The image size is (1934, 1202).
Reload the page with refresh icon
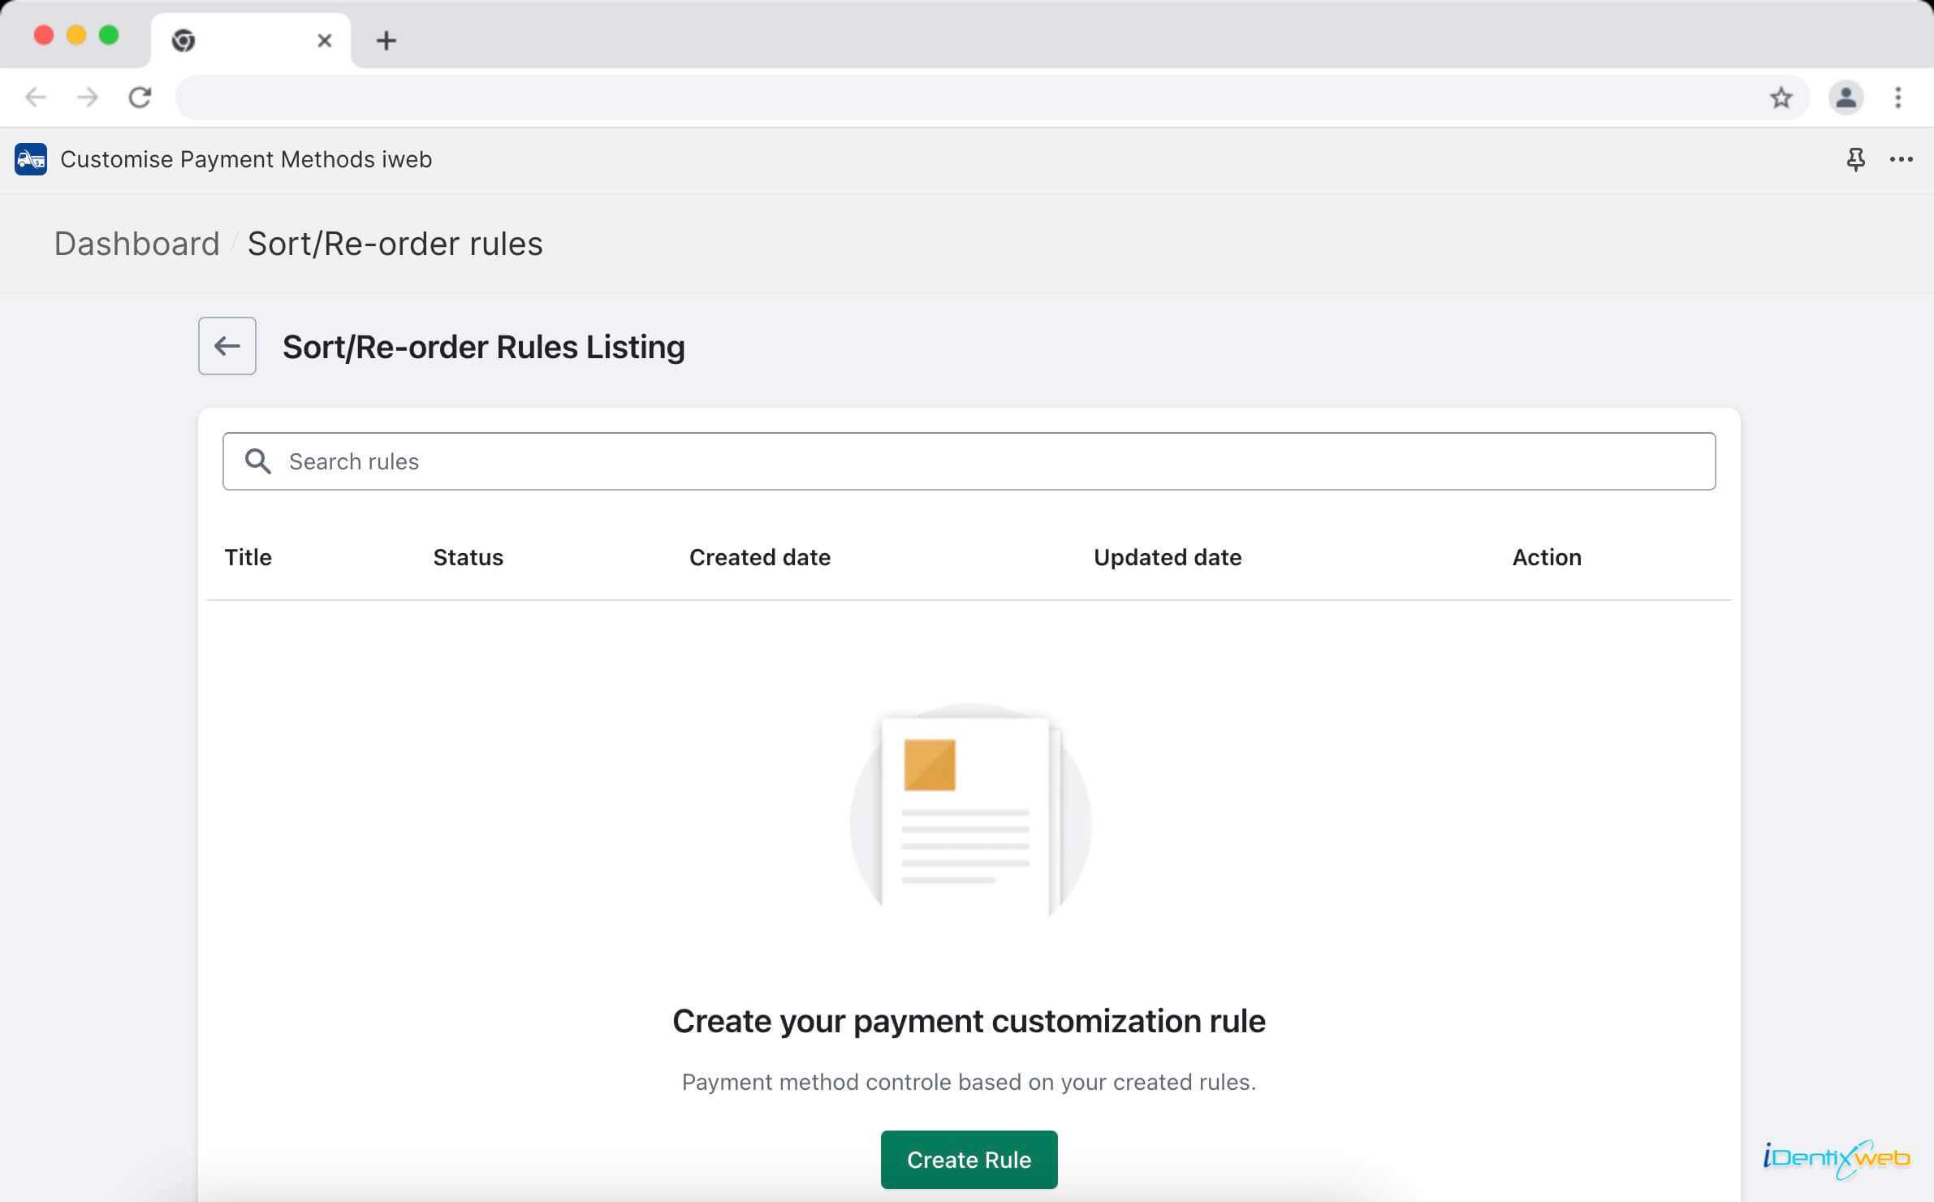pyautogui.click(x=140, y=97)
